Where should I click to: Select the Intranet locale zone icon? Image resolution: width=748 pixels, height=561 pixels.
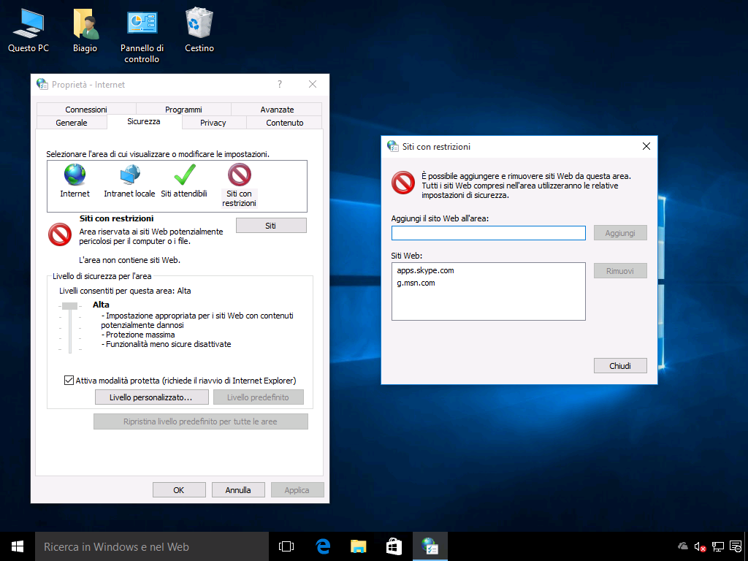click(x=130, y=175)
